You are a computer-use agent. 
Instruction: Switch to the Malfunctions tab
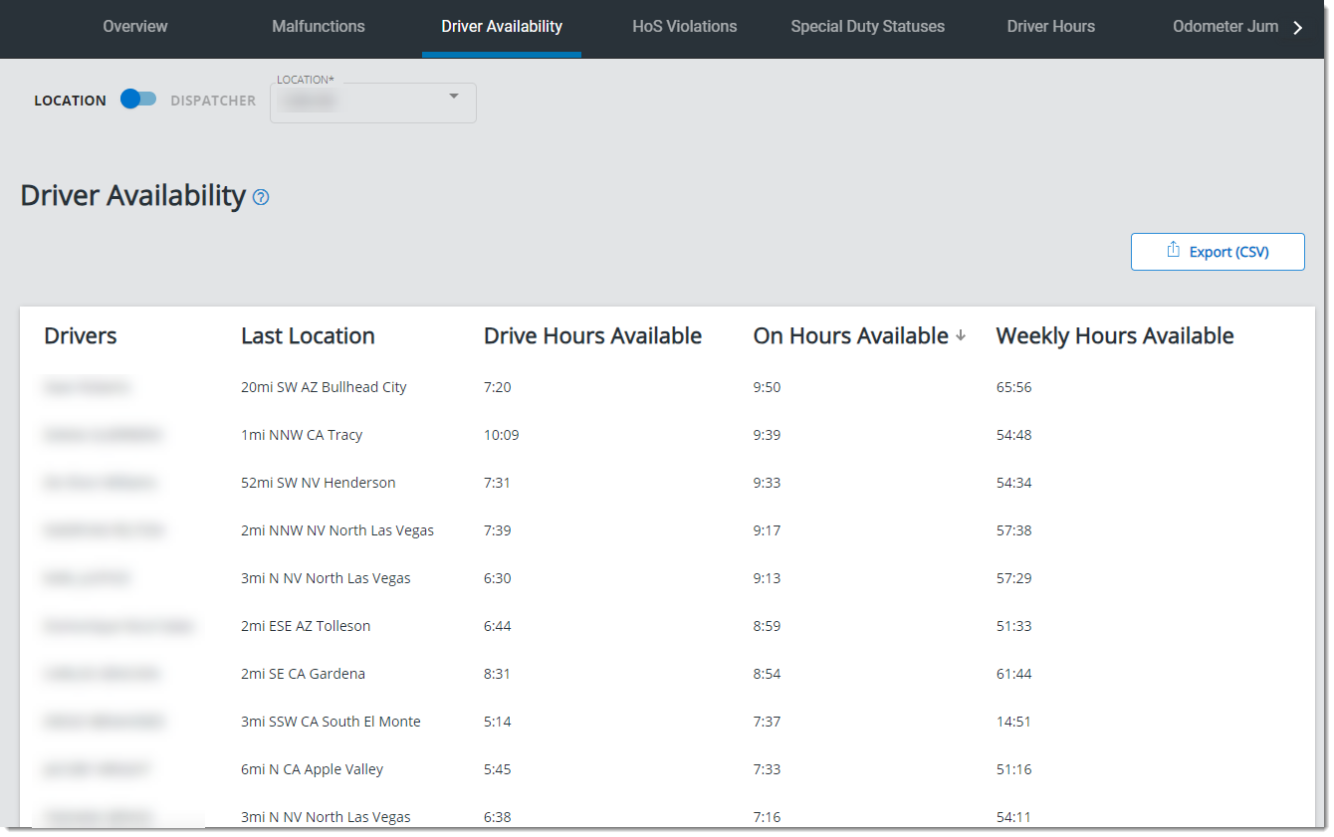click(x=319, y=27)
